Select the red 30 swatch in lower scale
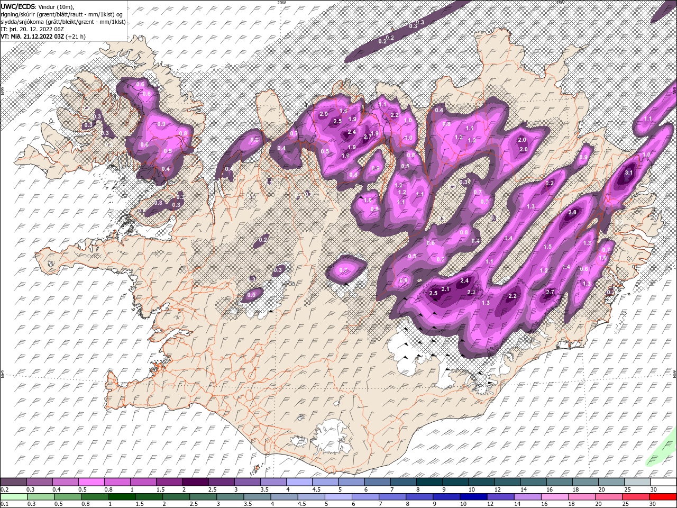 click(663, 497)
